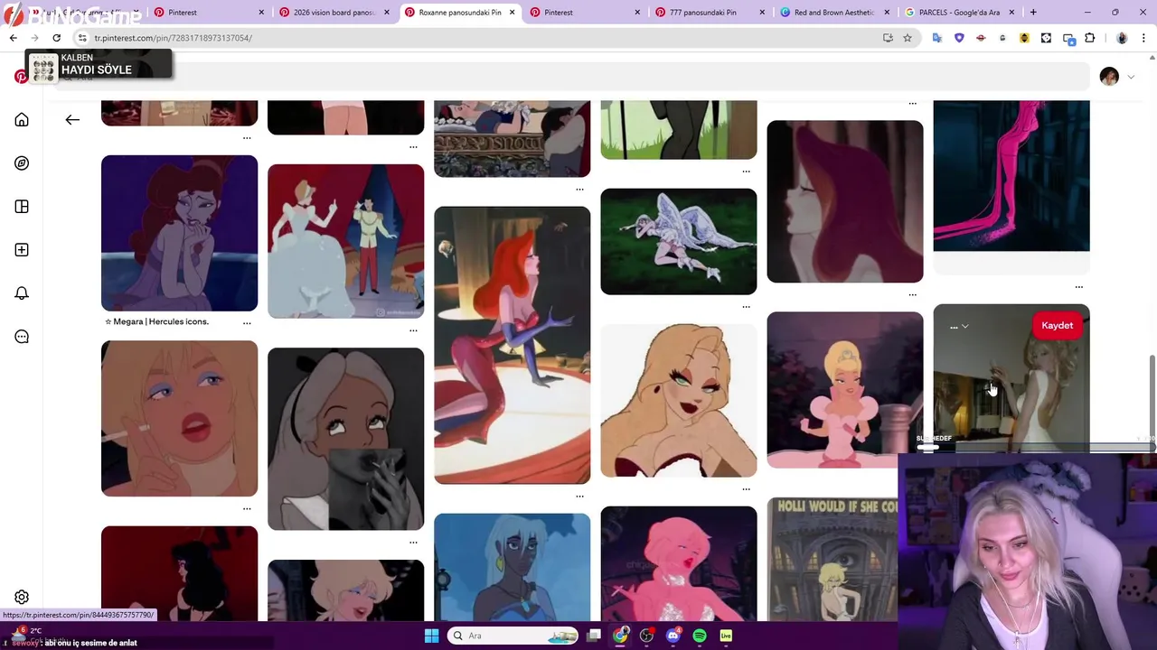Open the Google Translate extension icon
The image size is (1157, 650).
coord(937,38)
